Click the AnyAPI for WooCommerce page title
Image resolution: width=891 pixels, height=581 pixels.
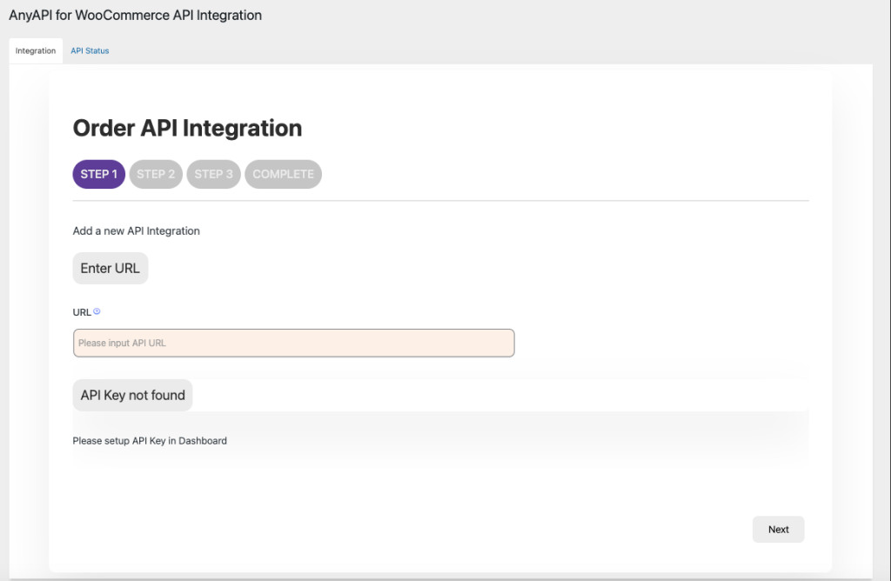135,15
